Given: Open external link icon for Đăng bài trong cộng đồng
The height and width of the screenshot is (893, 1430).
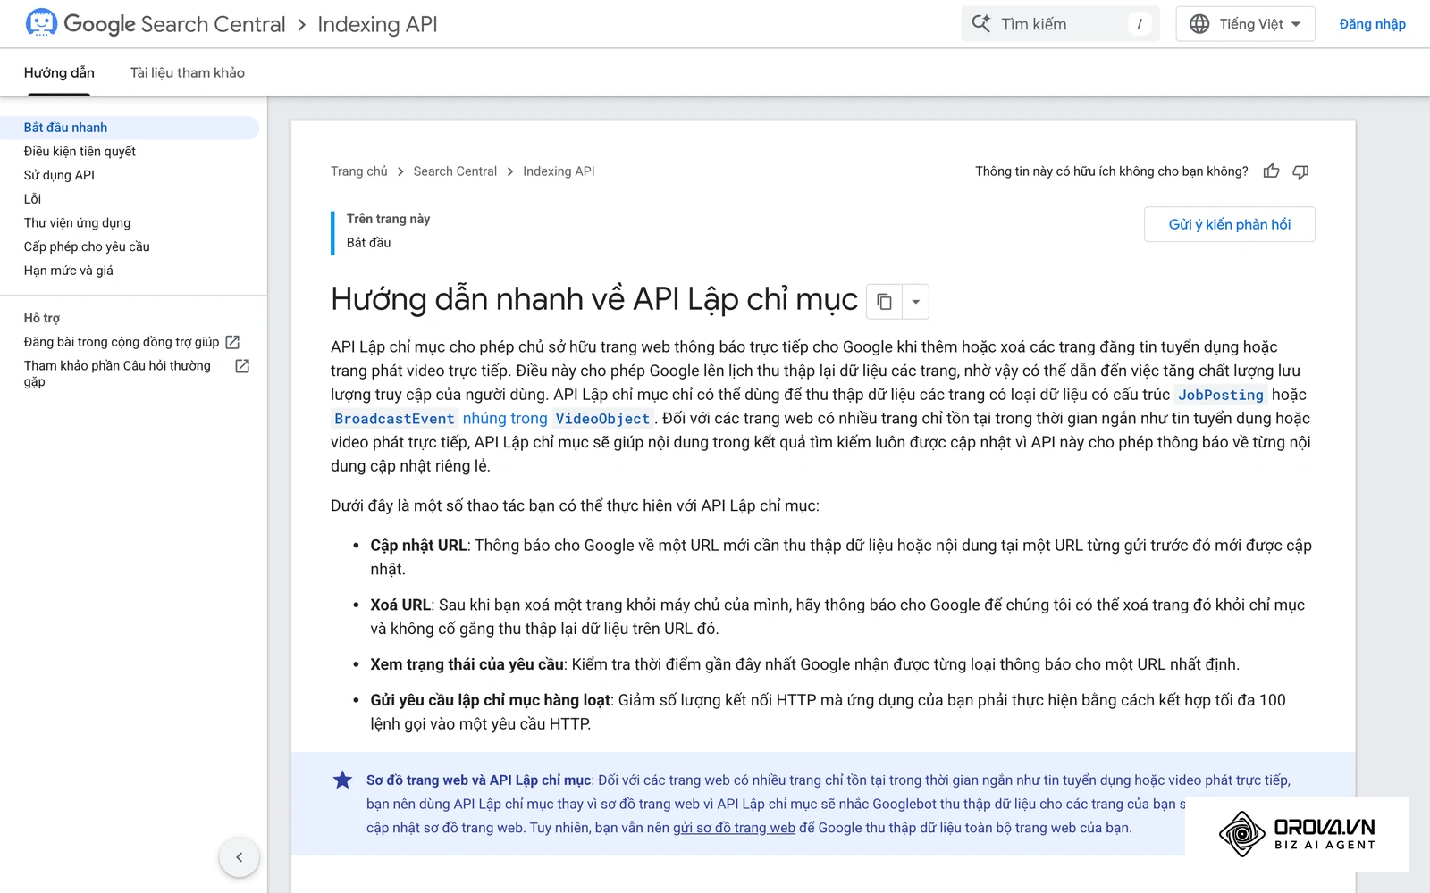Looking at the screenshot, I should click(x=232, y=342).
